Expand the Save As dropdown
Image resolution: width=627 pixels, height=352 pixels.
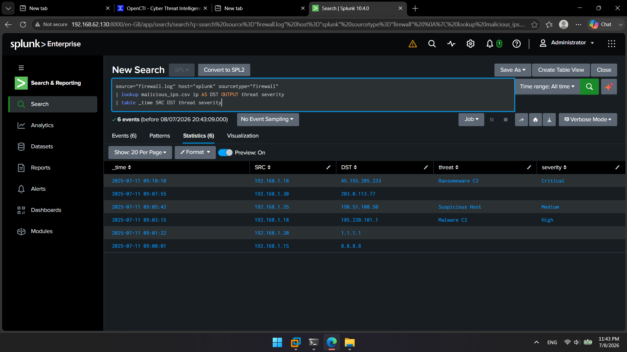pos(513,70)
